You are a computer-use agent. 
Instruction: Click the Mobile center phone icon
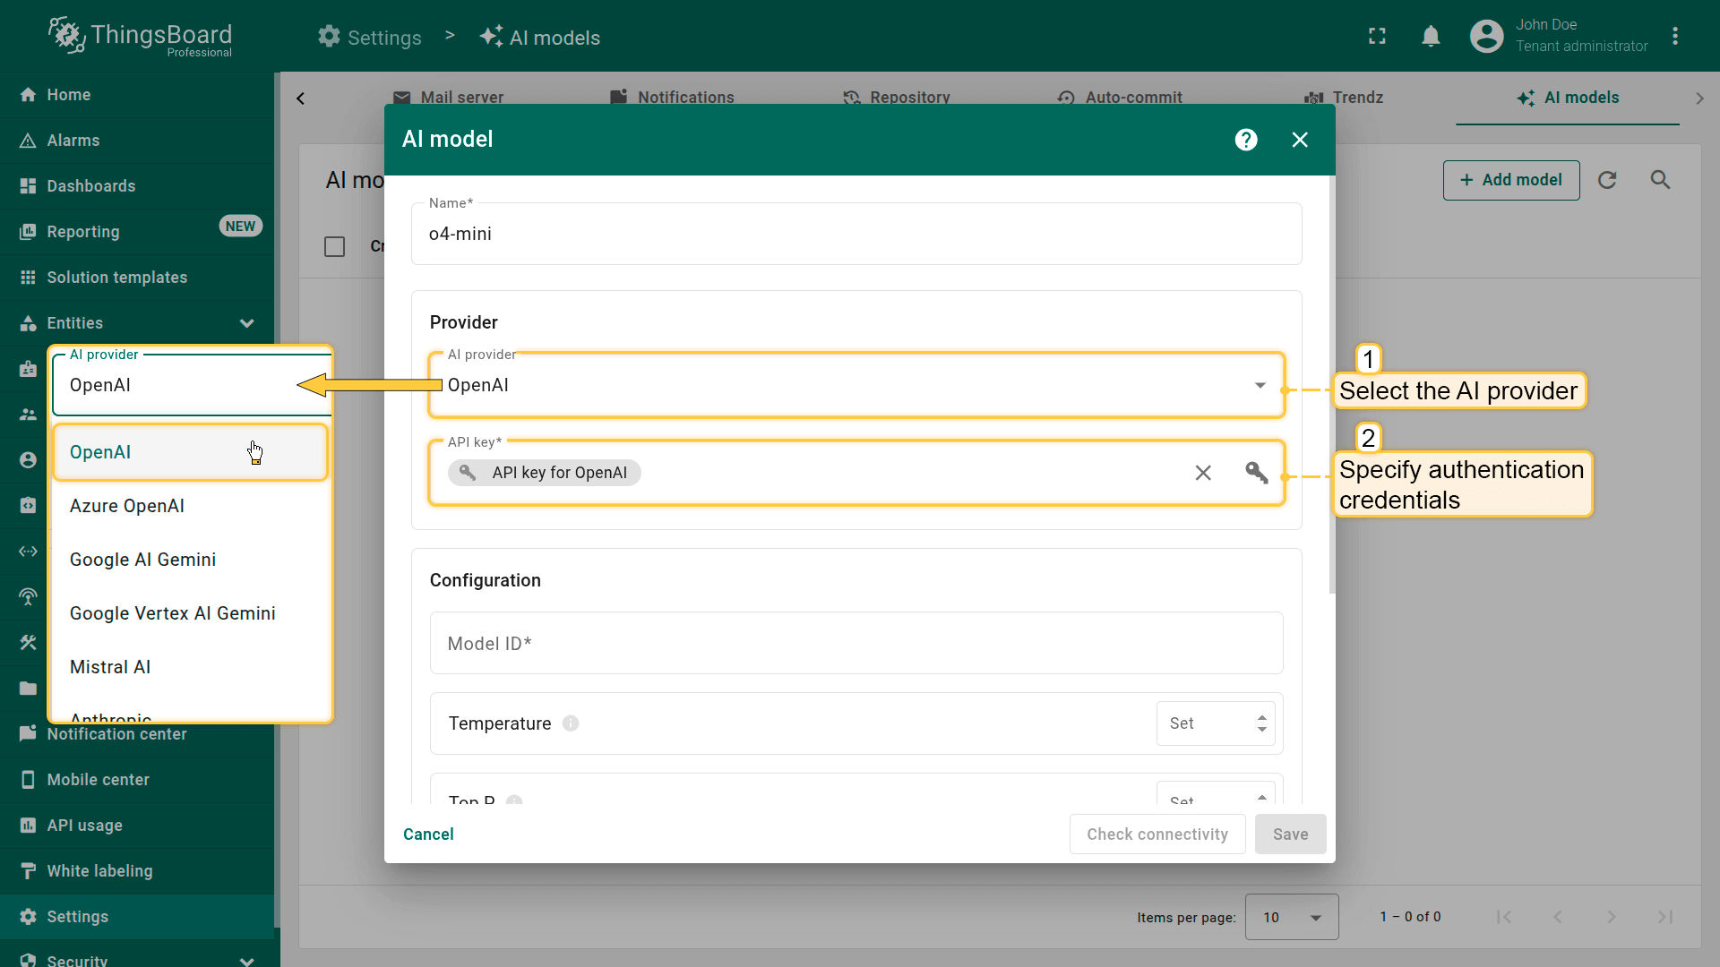28,780
